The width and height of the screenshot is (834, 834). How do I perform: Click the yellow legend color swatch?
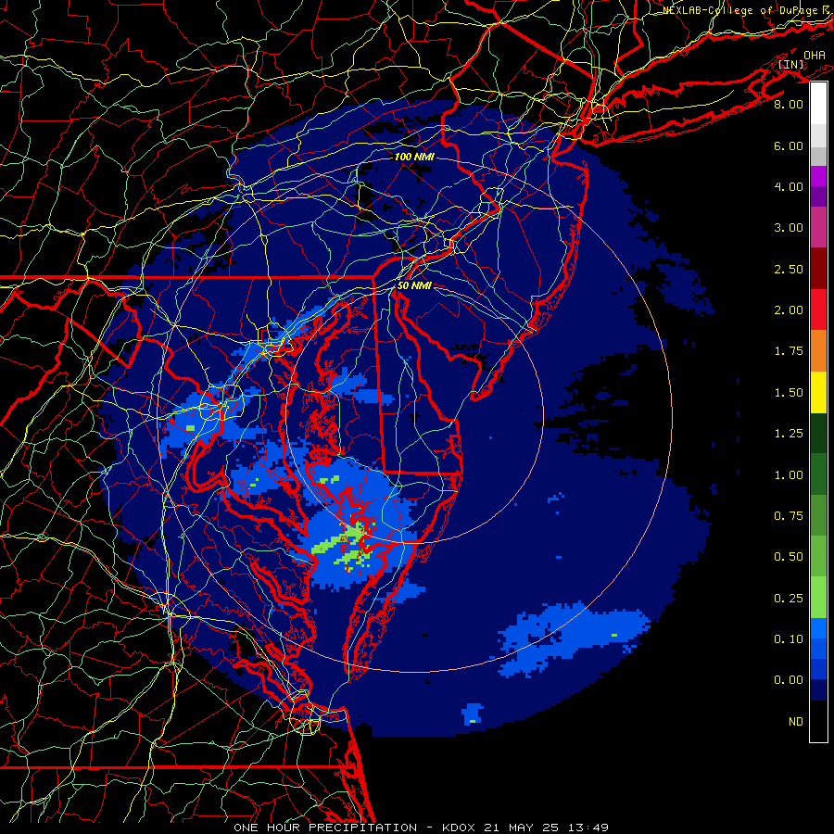(818, 392)
